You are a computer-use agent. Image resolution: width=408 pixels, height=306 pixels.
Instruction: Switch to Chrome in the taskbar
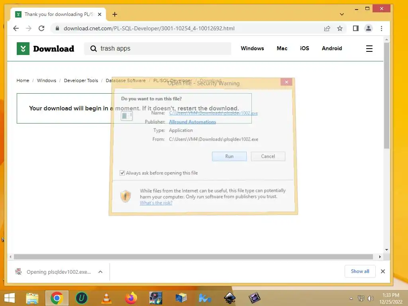[57, 298]
